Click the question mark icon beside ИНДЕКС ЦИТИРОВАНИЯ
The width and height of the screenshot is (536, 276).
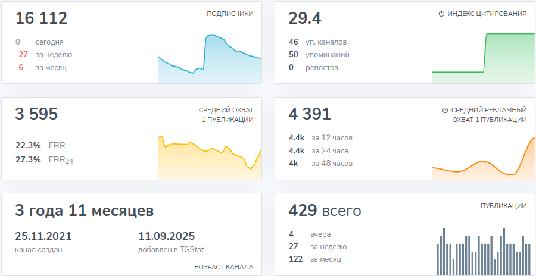coord(441,14)
